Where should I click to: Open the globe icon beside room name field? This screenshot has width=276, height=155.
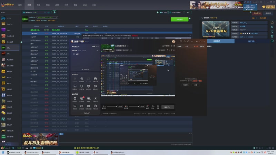tap(55, 12)
